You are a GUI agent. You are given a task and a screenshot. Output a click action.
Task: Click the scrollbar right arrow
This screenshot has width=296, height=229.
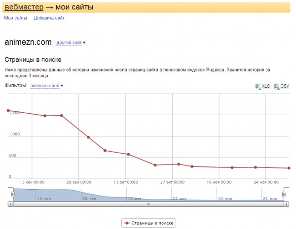pyautogui.click(x=286, y=204)
